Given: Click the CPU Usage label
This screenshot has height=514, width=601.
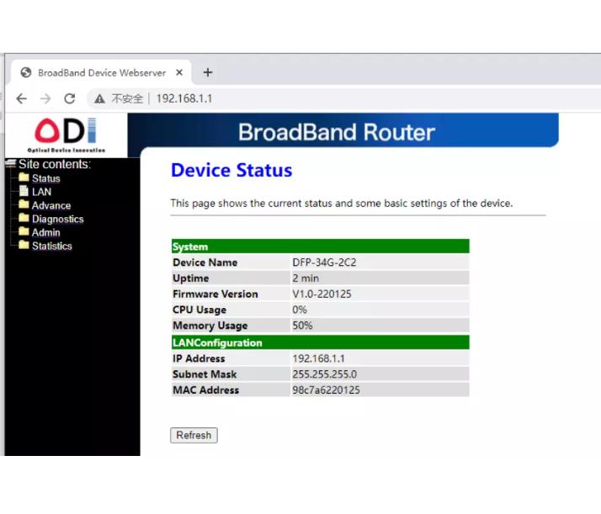Looking at the screenshot, I should tap(199, 310).
